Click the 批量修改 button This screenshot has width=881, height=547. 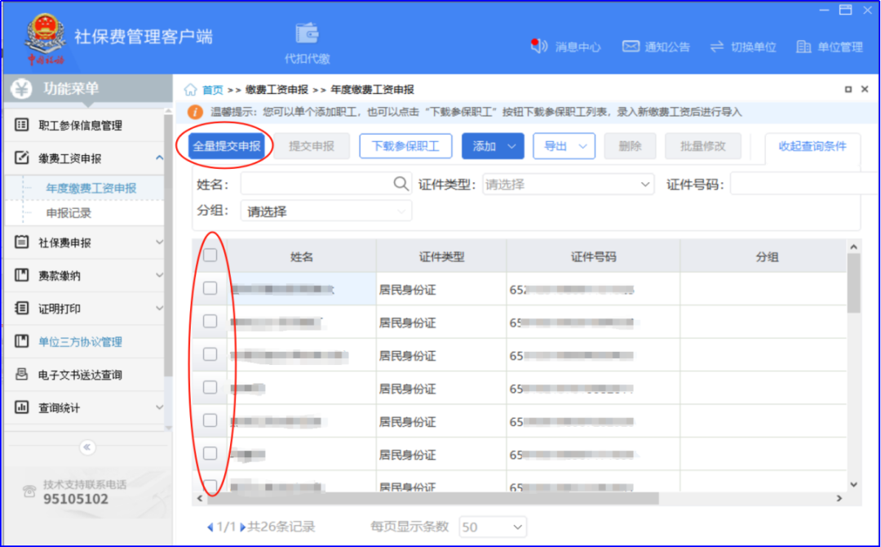click(x=703, y=146)
